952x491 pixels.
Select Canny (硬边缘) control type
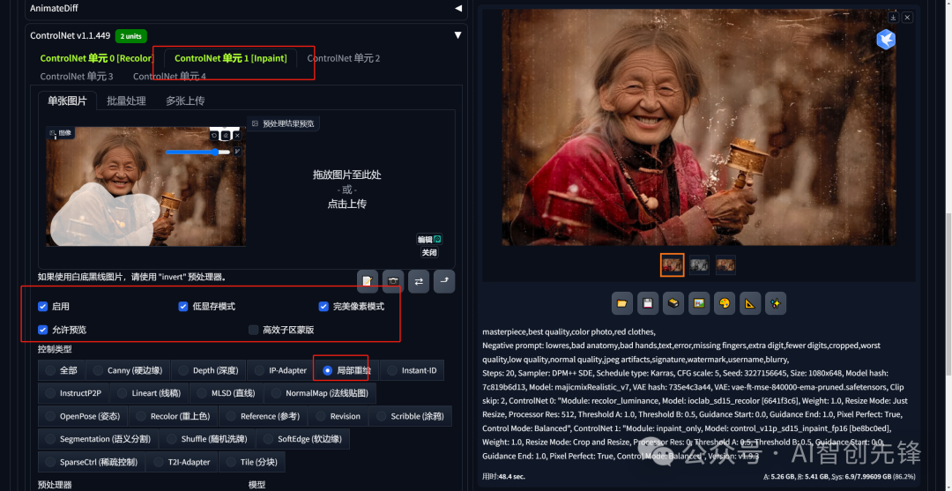128,370
